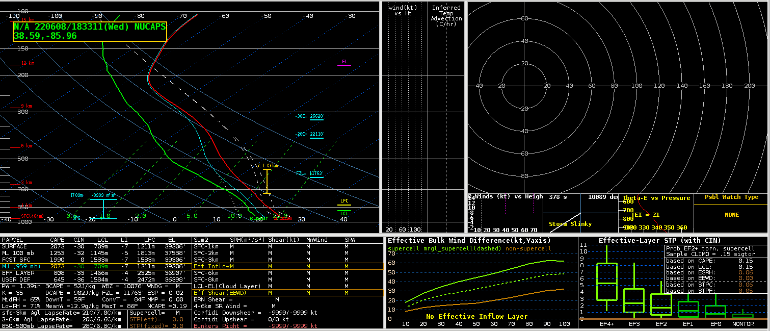Click the EF4+ box plot
770x331 pixels.
[606, 278]
